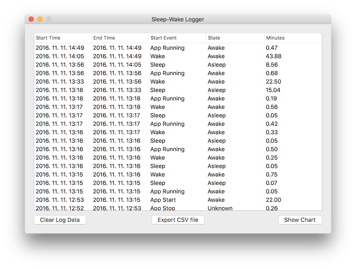Click App Running in the 0.68 minutes row
356x269 pixels.
click(x=167, y=73)
